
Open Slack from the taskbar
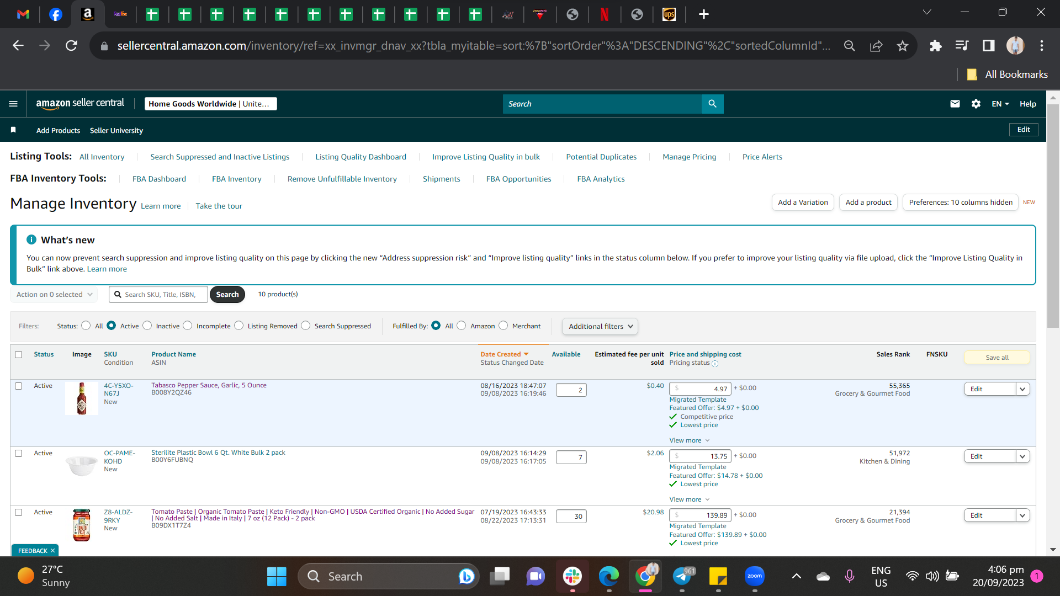click(573, 577)
